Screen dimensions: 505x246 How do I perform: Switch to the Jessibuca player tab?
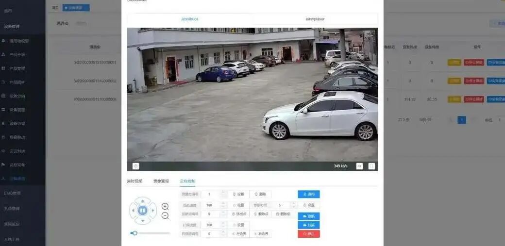(190, 19)
